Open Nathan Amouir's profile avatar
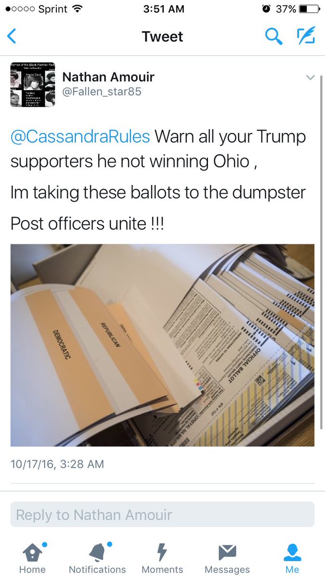The height and width of the screenshot is (578, 325). coord(32,84)
